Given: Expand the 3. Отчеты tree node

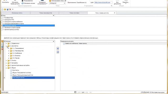Looking at the screenshot, I should (6, 61).
